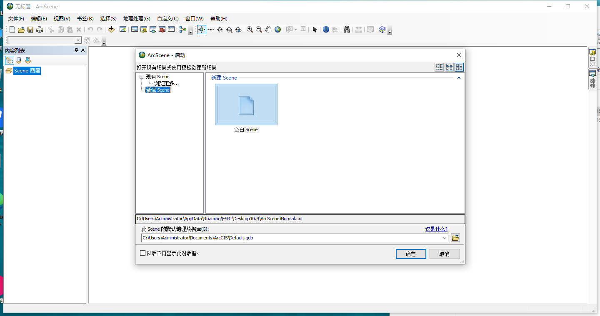Screen dimensions: 600x316
Task: Open a scene with the folder icon
Action: tap(21, 30)
